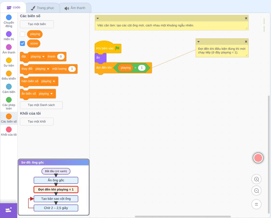
Task: Open the Âm thanh block category
Action: [9, 49]
